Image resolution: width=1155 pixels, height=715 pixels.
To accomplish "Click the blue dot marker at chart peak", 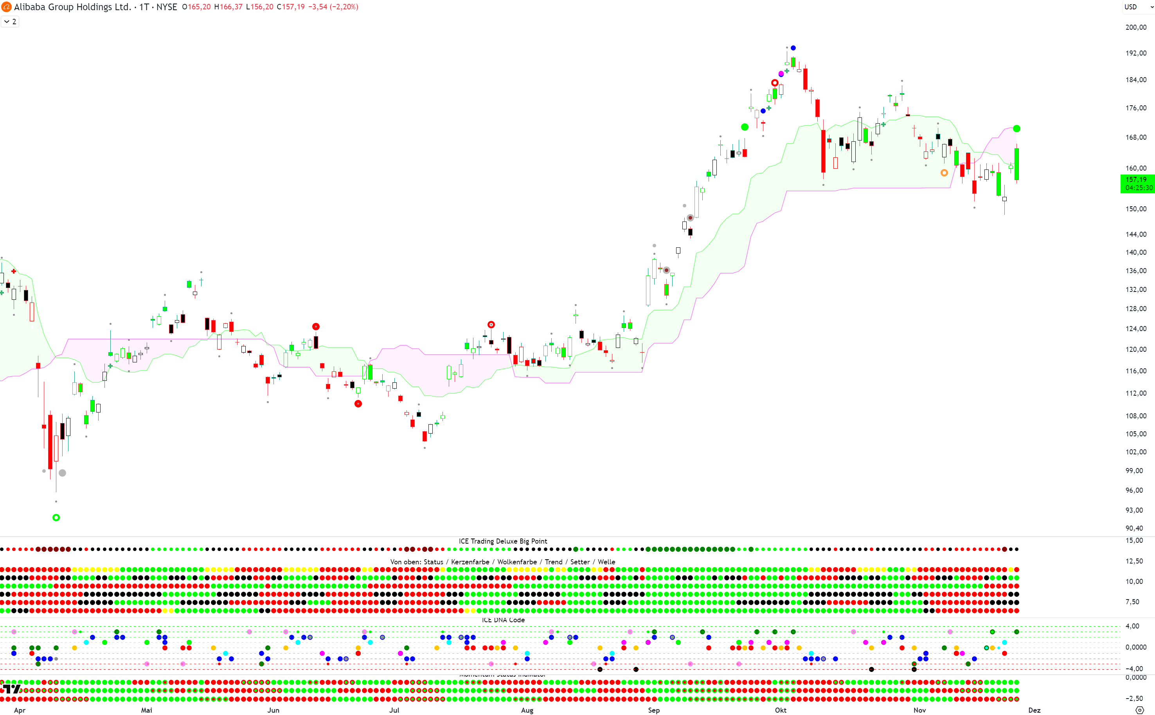I will (x=793, y=48).
